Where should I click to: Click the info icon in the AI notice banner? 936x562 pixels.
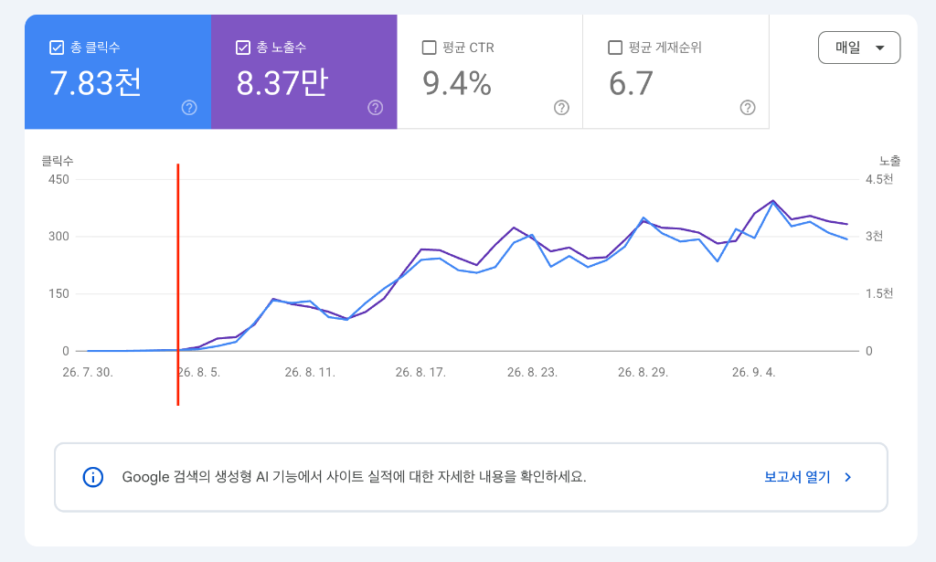(93, 477)
